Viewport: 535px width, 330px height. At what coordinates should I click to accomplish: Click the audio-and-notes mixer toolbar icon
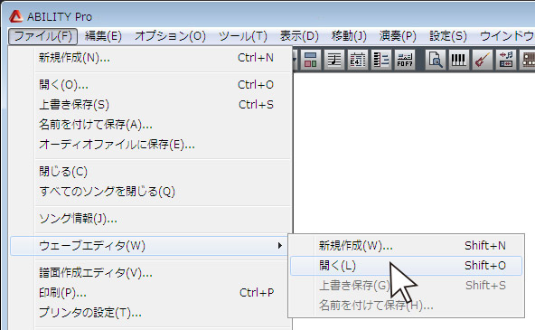pos(506,60)
